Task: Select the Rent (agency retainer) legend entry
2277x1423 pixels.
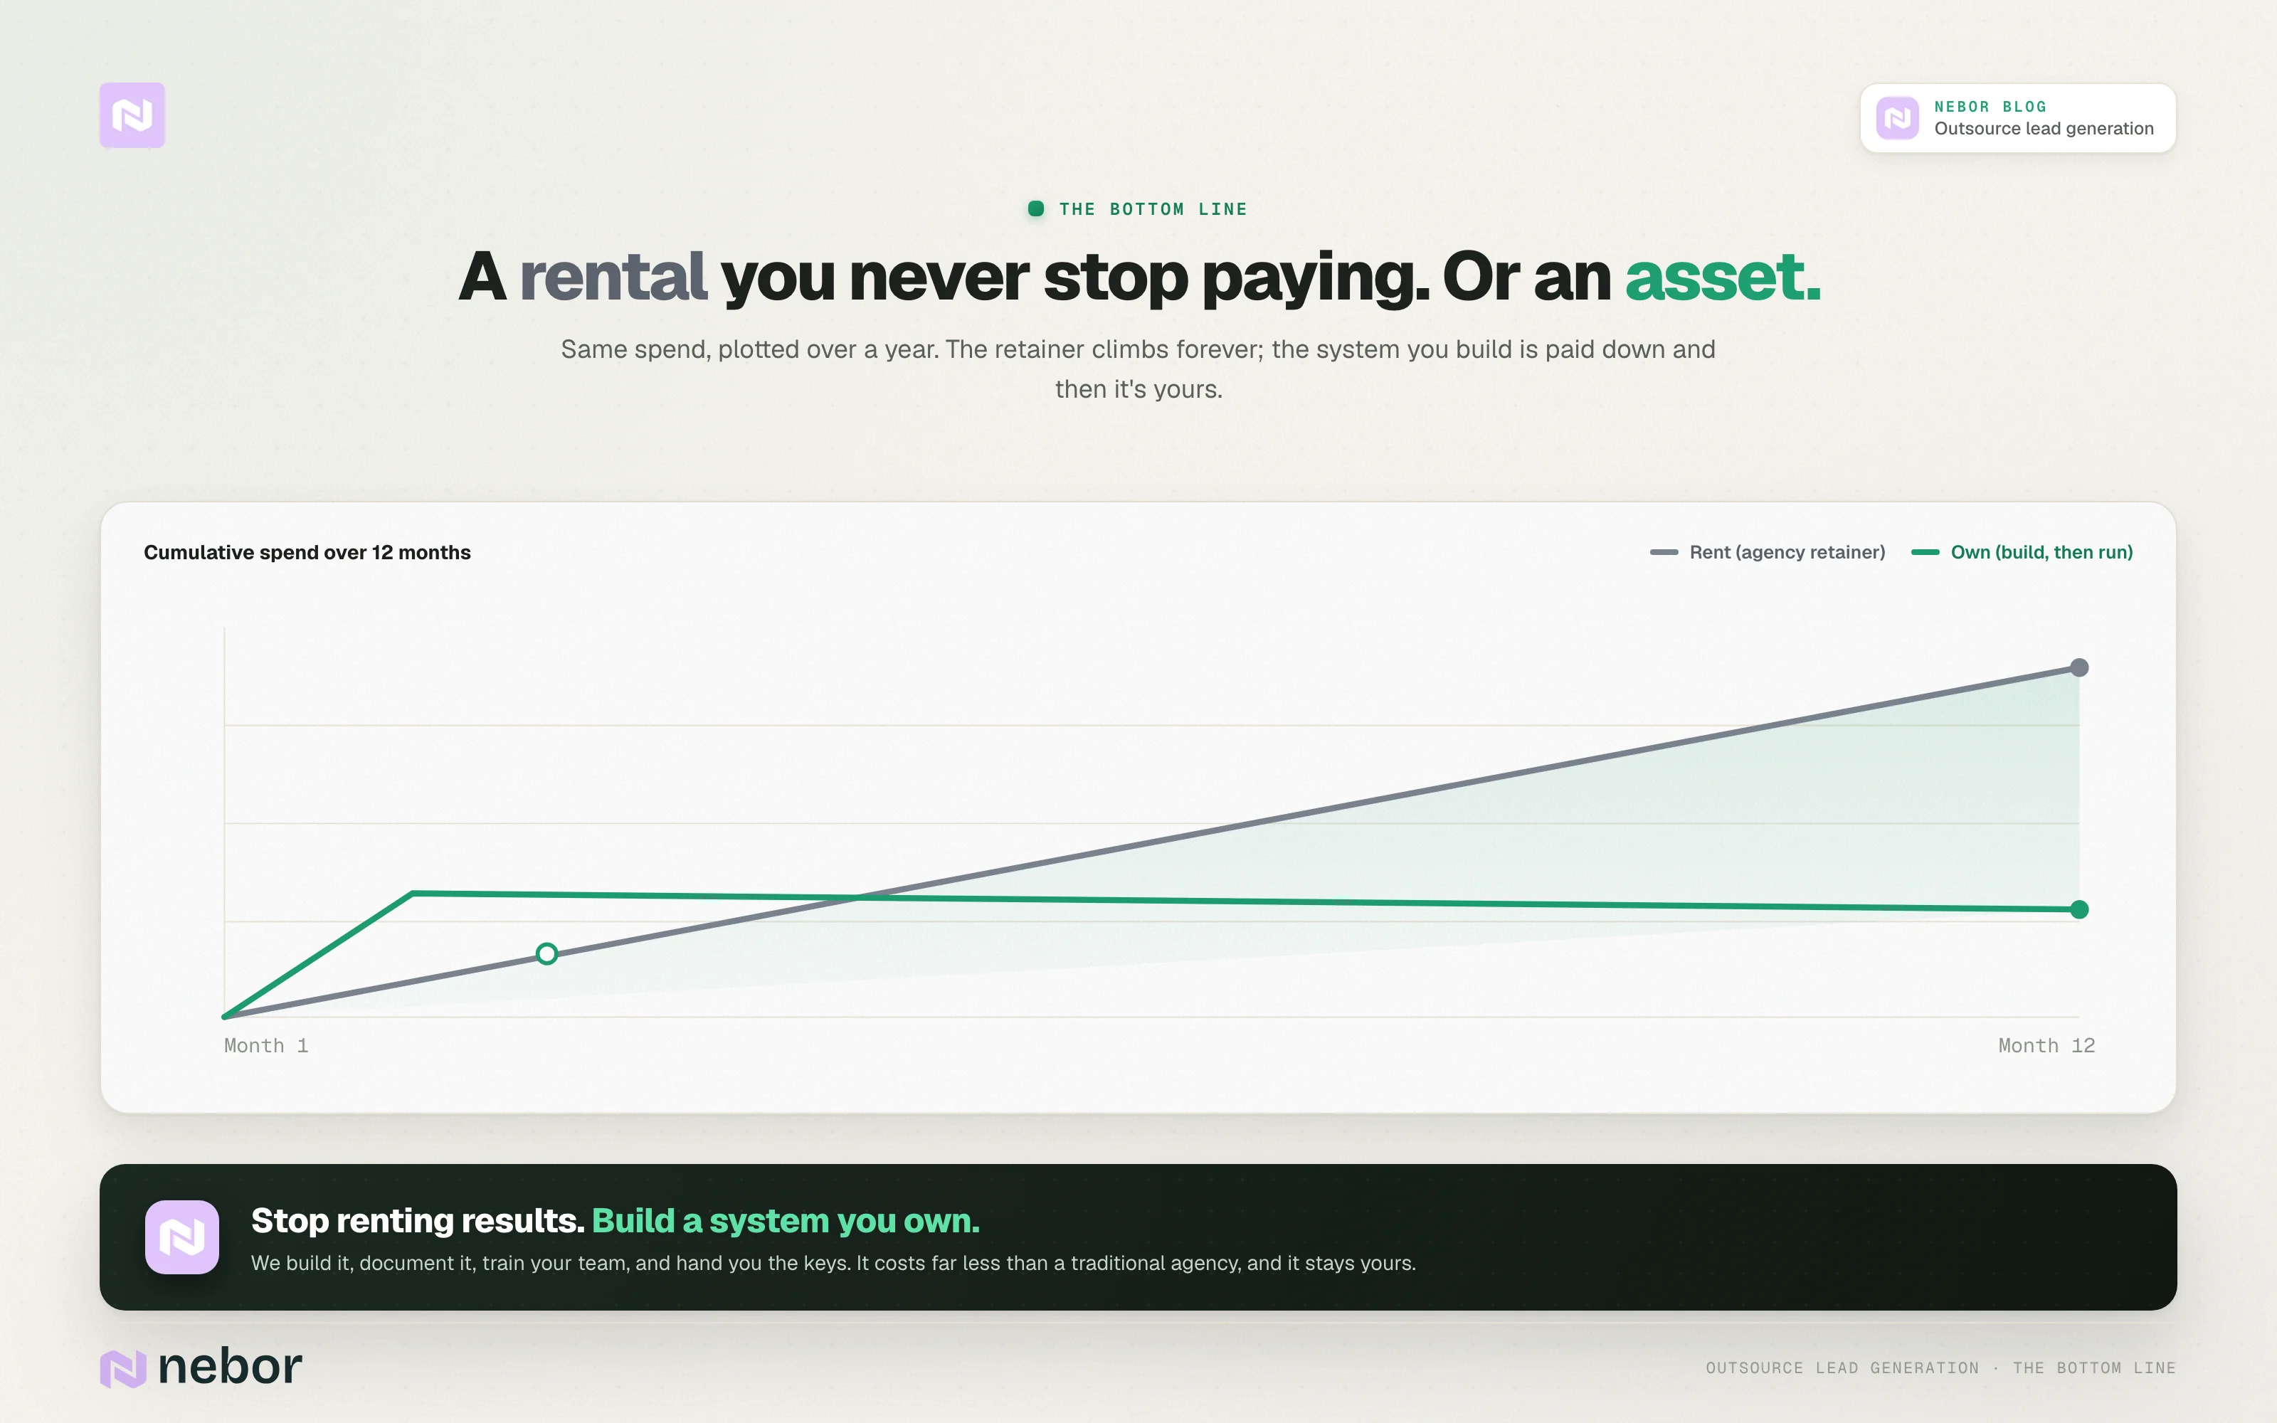Action: click(1767, 552)
